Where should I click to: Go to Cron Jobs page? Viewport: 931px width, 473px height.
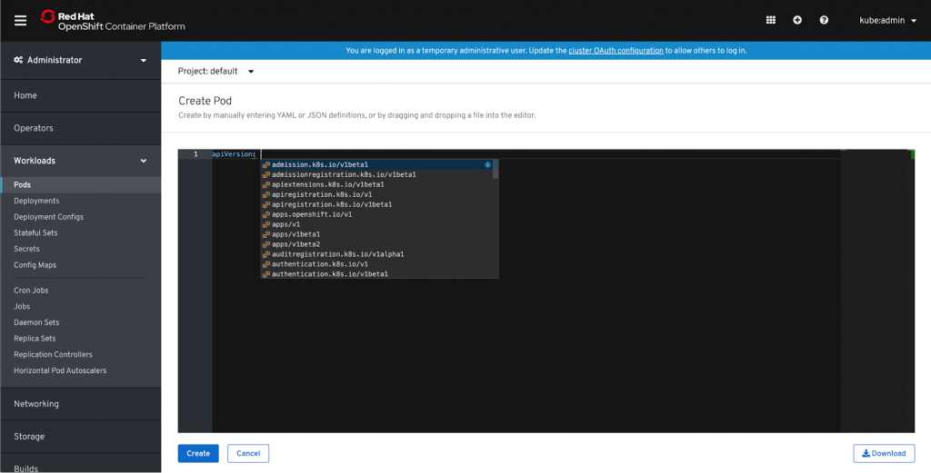point(31,291)
